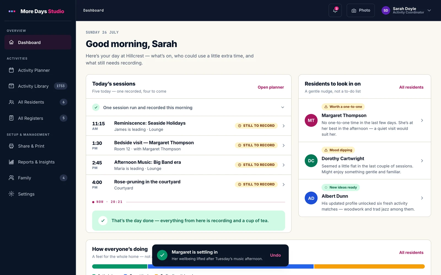441x275 pixels.
Task: Click the green segment of wellbeing bar
Action: point(120,266)
